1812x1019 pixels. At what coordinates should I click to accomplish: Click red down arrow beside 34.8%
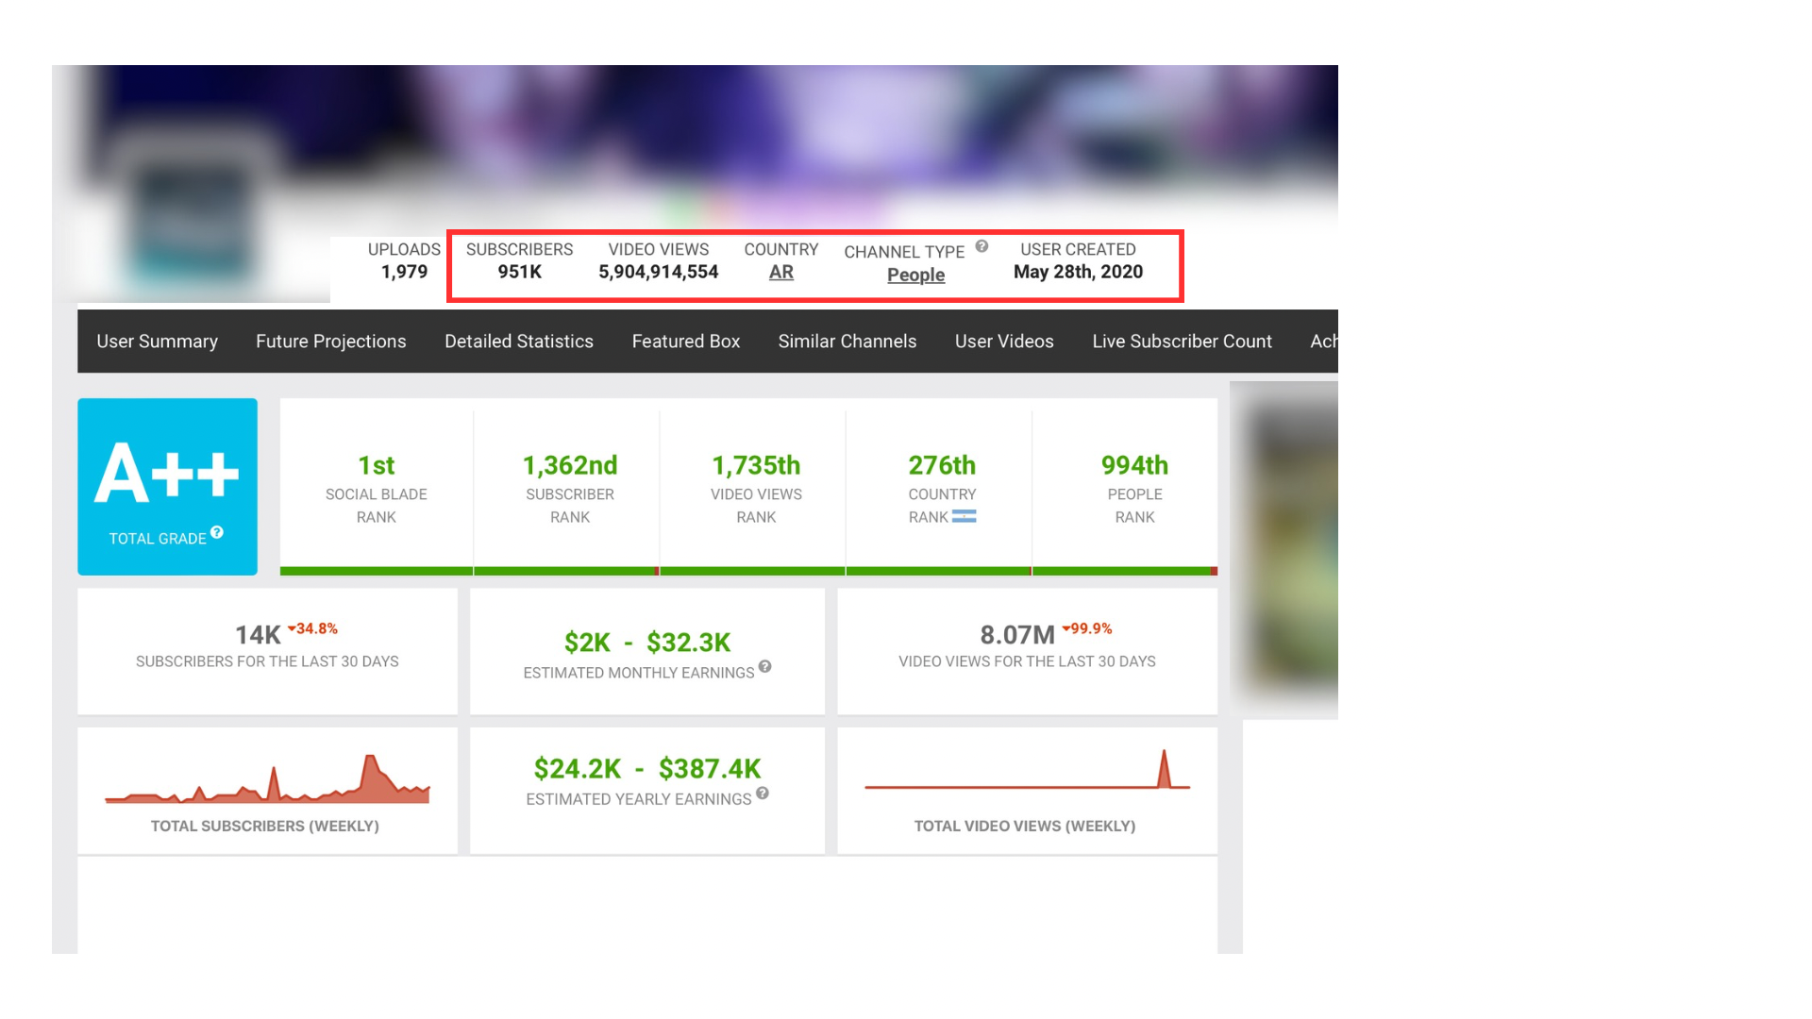point(292,627)
